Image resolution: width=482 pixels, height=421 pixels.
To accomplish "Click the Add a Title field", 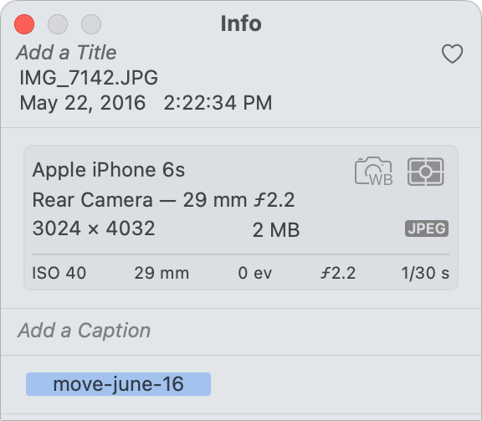I will click(66, 52).
